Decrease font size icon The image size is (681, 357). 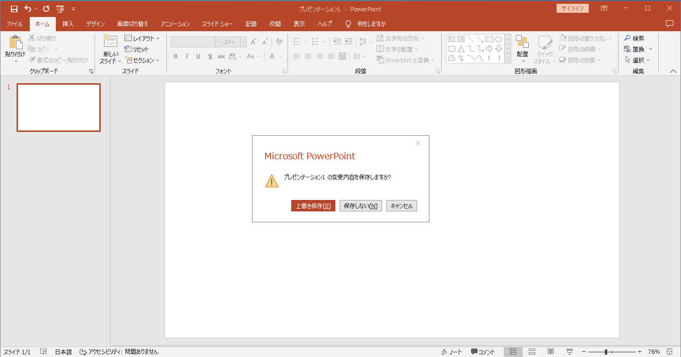pyautogui.click(x=265, y=42)
